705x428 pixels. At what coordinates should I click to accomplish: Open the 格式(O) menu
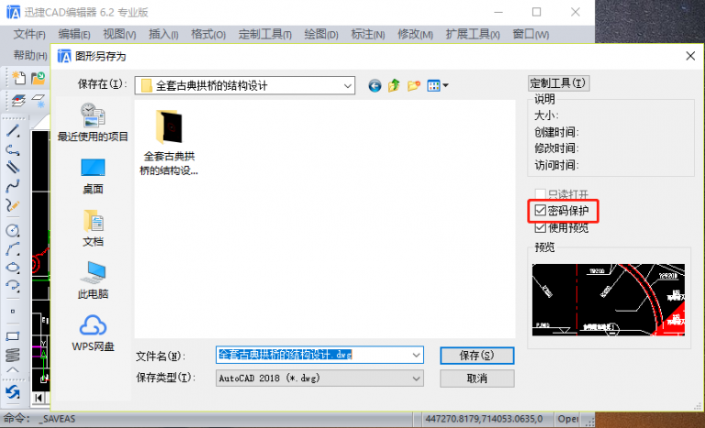point(208,34)
